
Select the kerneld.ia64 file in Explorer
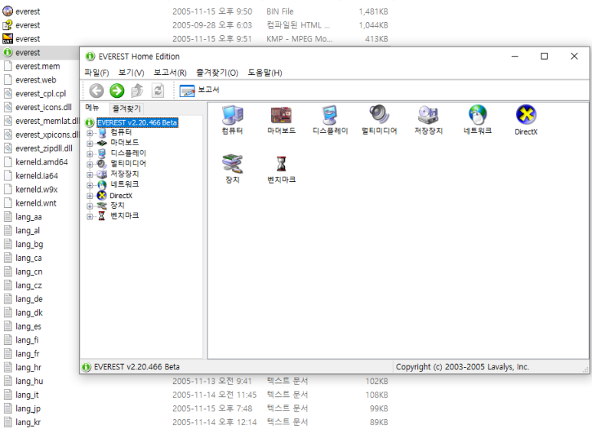pyautogui.click(x=37, y=176)
